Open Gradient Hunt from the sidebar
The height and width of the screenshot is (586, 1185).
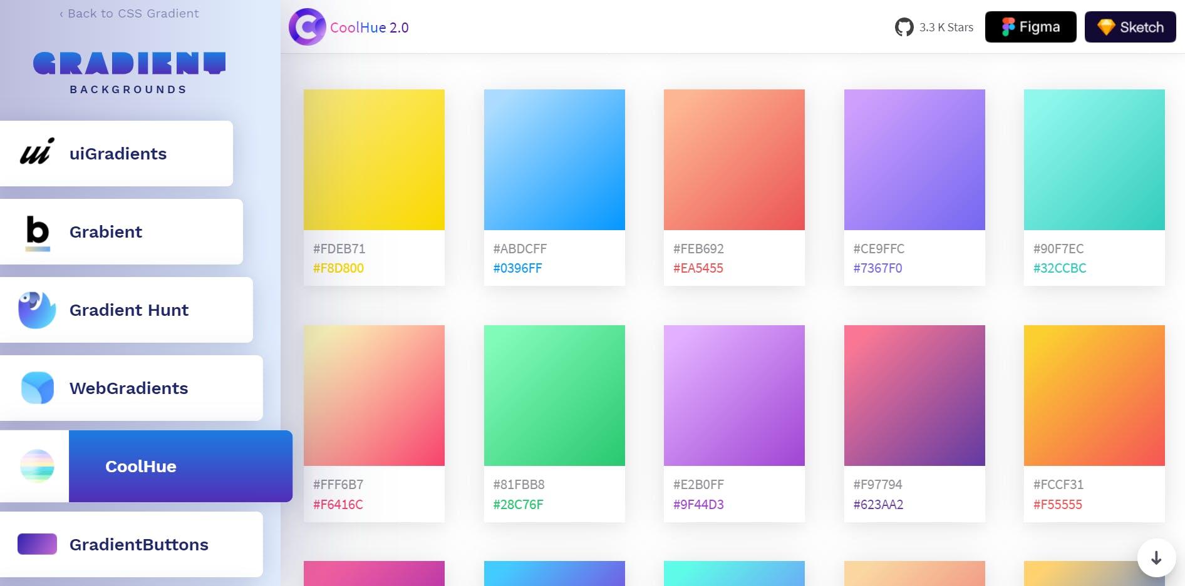pos(127,310)
